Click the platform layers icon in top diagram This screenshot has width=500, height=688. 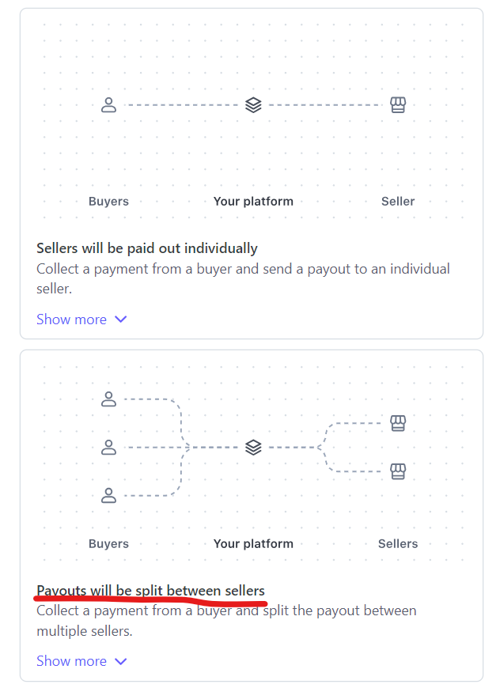[x=253, y=105]
